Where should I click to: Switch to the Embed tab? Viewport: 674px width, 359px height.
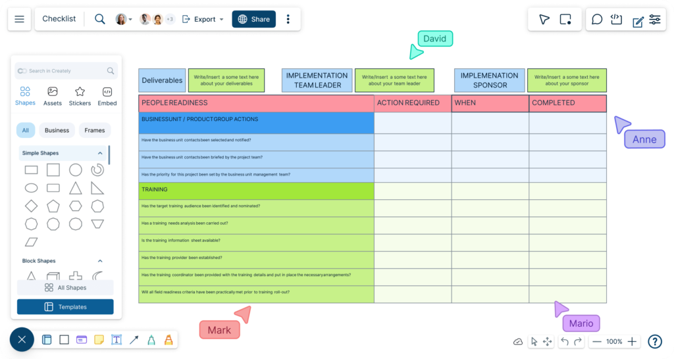pos(107,96)
